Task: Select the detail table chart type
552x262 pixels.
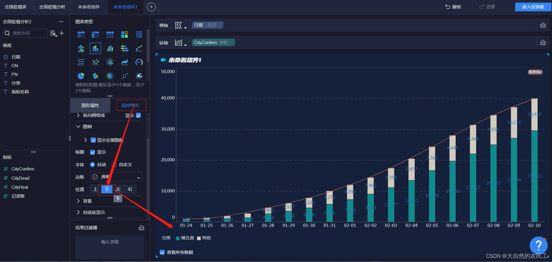Action: [x=110, y=35]
